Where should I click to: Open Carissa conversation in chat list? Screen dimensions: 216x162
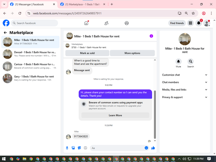pos(30,66)
